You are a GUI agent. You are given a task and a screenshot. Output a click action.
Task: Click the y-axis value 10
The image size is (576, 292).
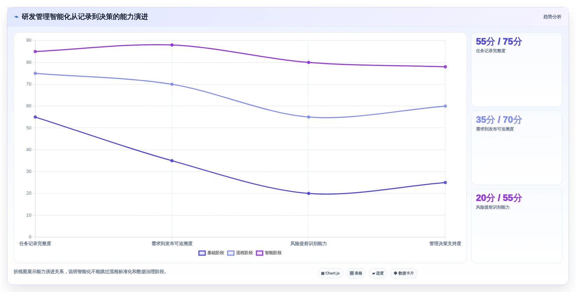(29, 215)
